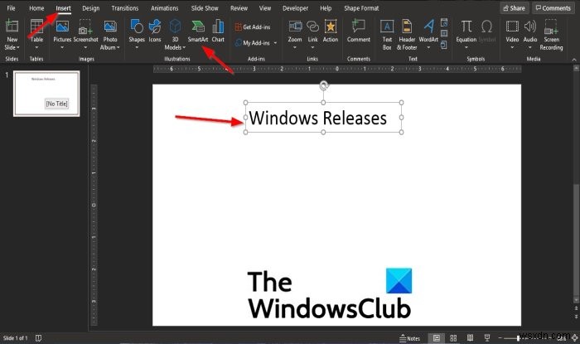The height and width of the screenshot is (344, 580).
Task: Collapse the ribbon with the chevron
Action: point(574,59)
